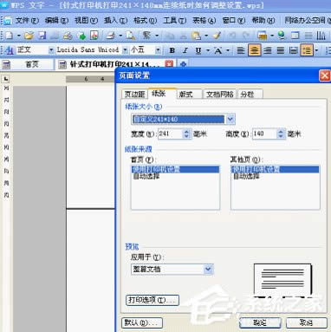331x332 pixels.
Task: Click the ruler tab-stop selector corner
Action: point(6,79)
